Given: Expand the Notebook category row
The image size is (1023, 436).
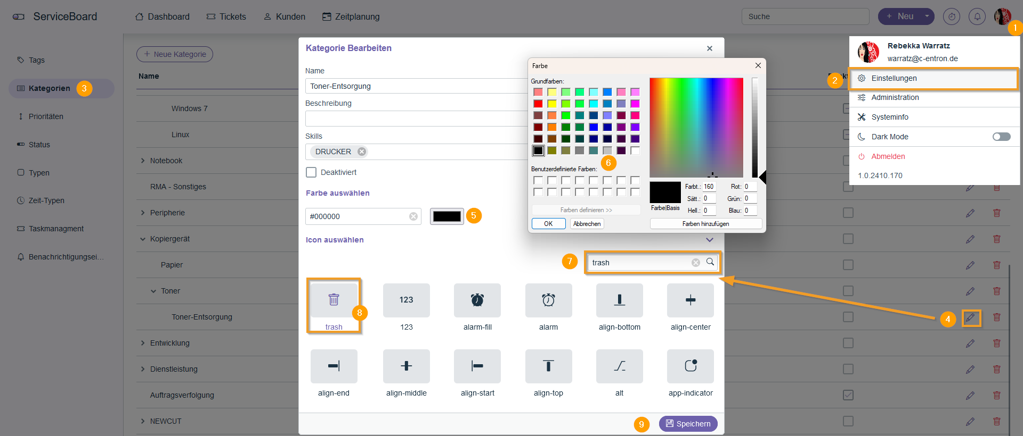Looking at the screenshot, I should point(143,161).
